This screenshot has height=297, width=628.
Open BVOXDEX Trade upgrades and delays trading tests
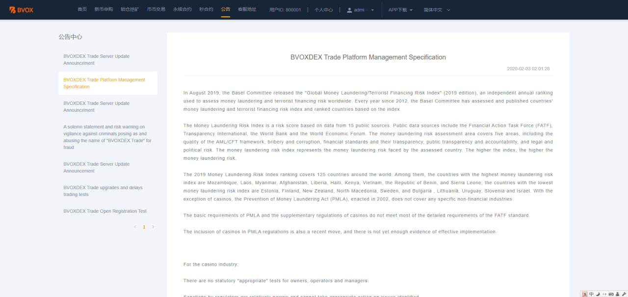[x=107, y=191]
